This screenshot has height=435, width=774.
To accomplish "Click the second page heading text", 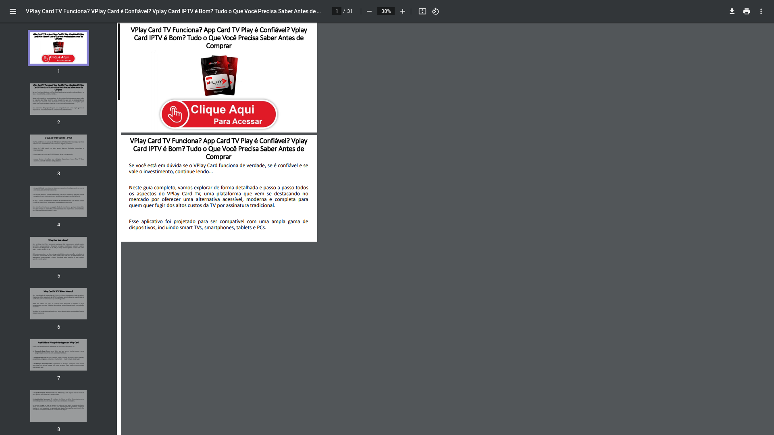I will point(218,149).
